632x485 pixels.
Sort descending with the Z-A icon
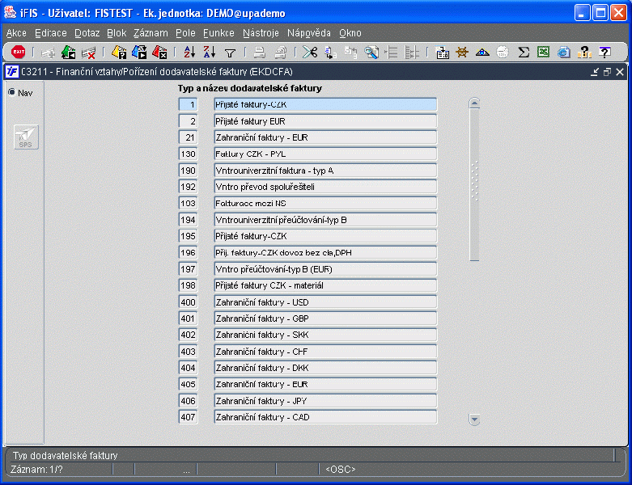(x=210, y=52)
